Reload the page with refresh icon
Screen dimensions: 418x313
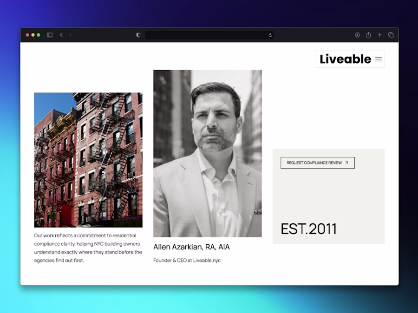tap(270, 35)
